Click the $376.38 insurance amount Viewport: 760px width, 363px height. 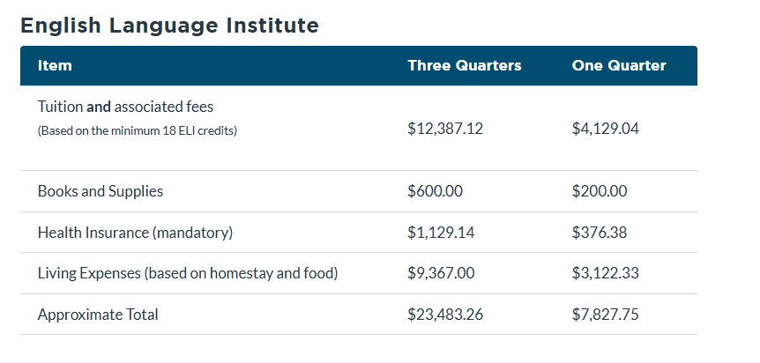(x=600, y=233)
